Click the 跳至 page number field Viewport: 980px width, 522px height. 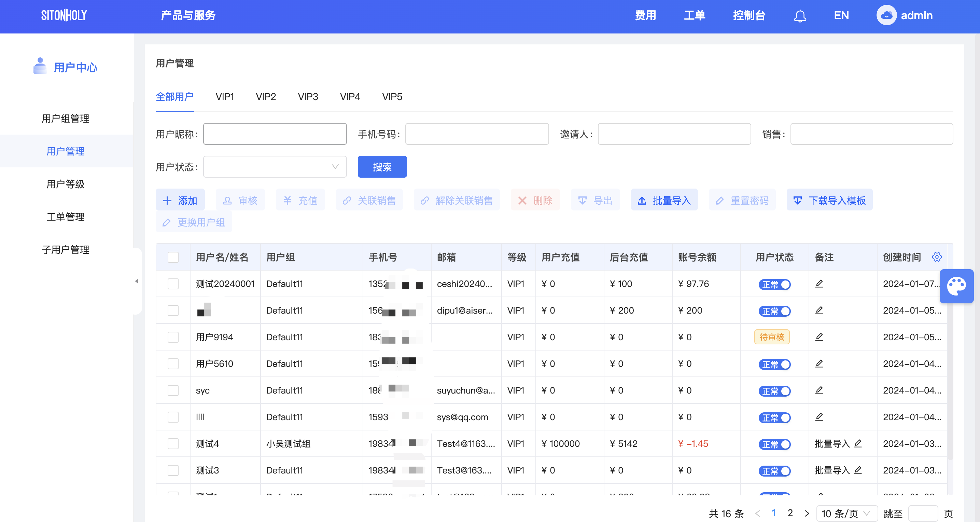click(x=923, y=513)
